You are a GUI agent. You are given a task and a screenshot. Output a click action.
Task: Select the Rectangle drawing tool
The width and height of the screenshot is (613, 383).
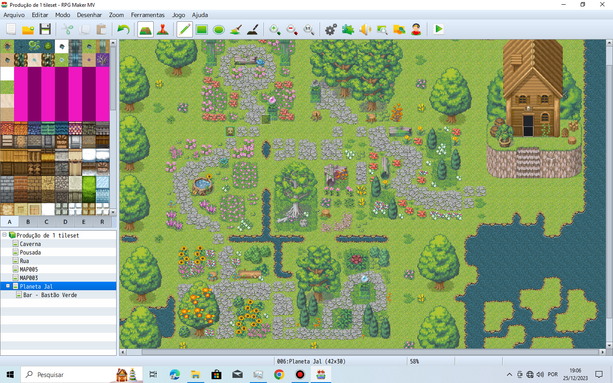[202, 29]
